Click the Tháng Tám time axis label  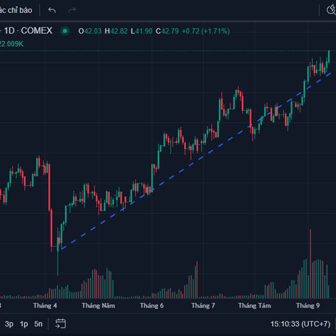click(x=255, y=306)
